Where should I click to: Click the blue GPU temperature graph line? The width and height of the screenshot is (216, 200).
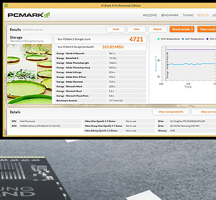[191, 64]
